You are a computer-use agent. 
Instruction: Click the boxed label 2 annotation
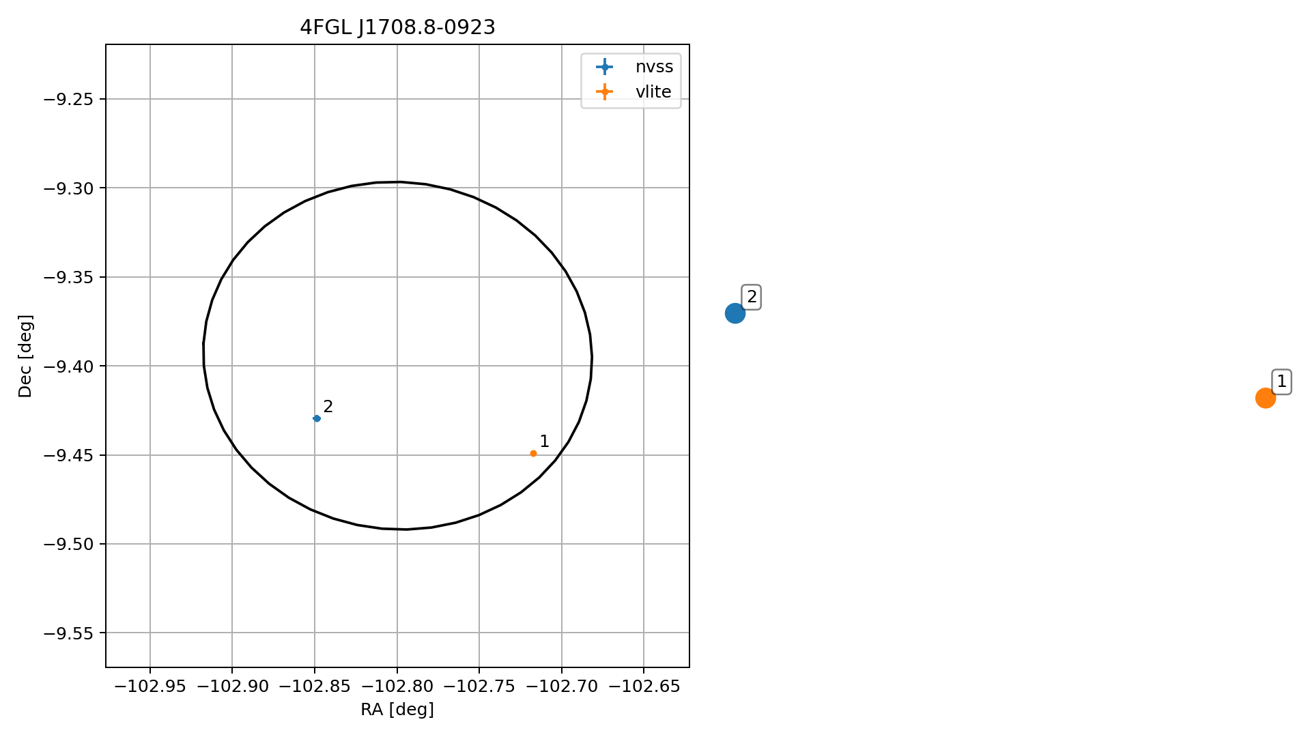coord(752,297)
